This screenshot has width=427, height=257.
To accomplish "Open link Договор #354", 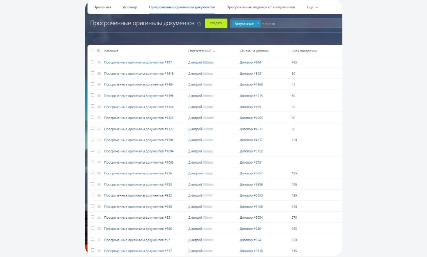I will tap(250, 240).
